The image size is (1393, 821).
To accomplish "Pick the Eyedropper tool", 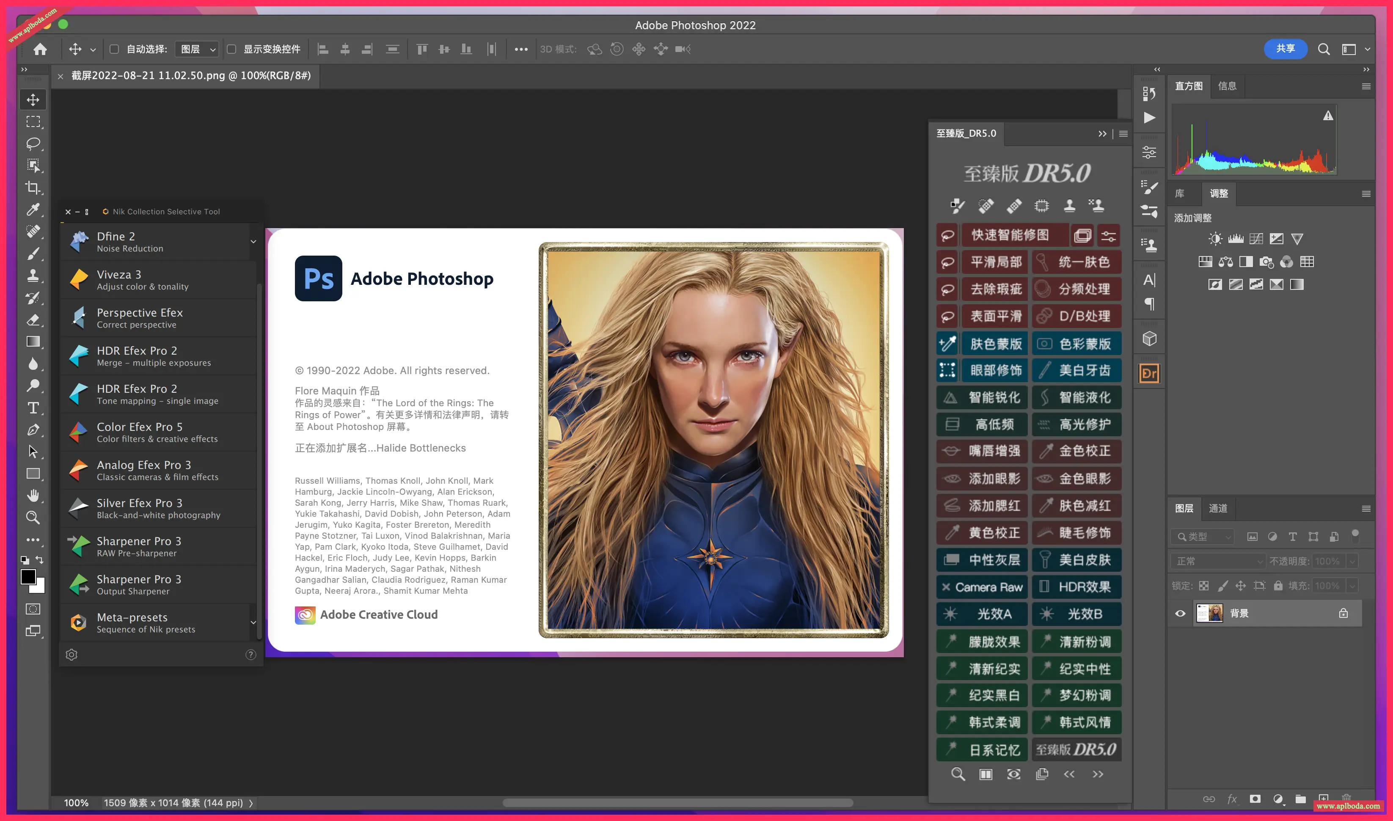I will 33,209.
